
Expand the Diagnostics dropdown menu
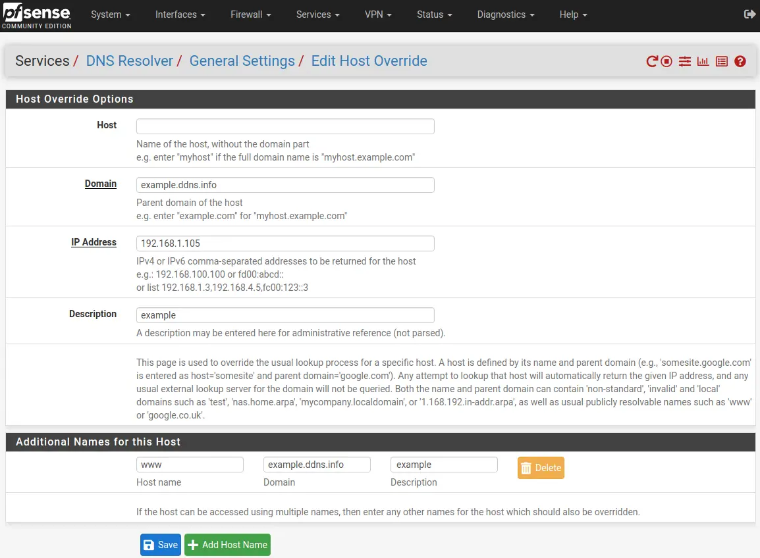[506, 14]
